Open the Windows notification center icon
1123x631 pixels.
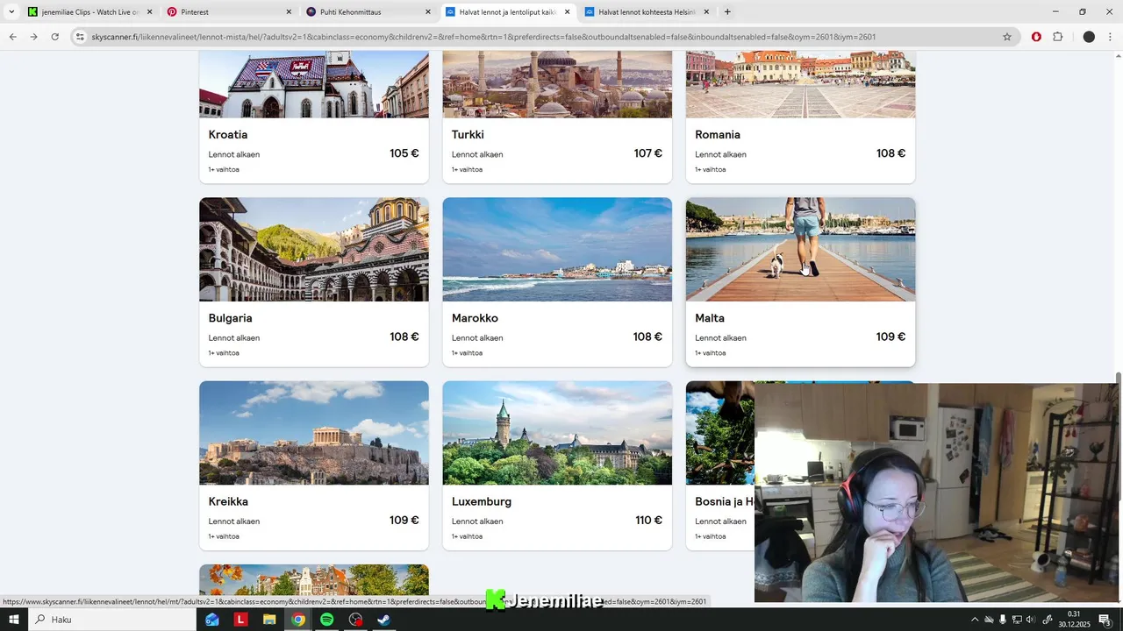[x=1105, y=620]
